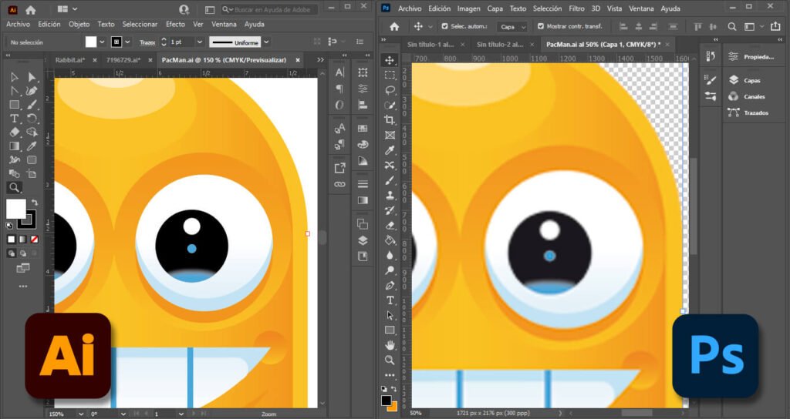Open stroke weight 1 pt dropdown
The width and height of the screenshot is (790, 419).
click(x=200, y=42)
